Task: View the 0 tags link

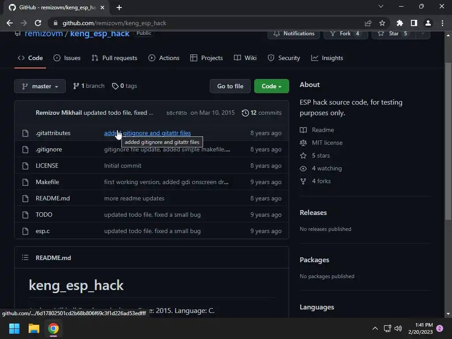Action: tap(124, 86)
